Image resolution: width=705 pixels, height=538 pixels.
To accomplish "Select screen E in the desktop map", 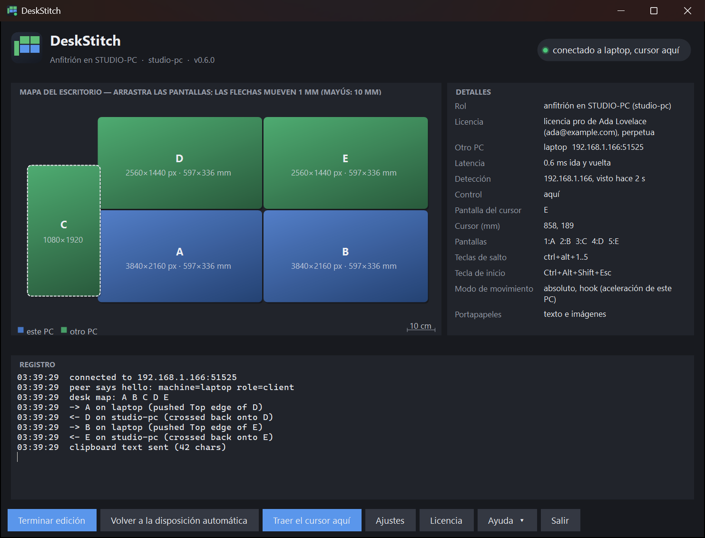I will point(345,163).
